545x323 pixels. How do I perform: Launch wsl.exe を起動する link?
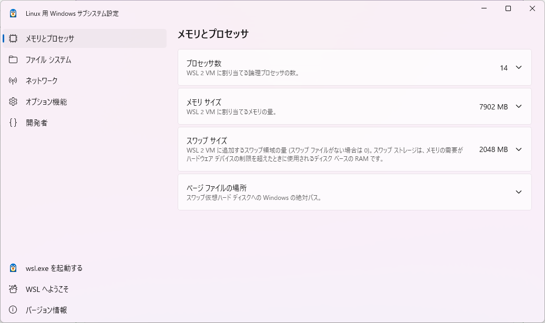[x=85, y=268]
